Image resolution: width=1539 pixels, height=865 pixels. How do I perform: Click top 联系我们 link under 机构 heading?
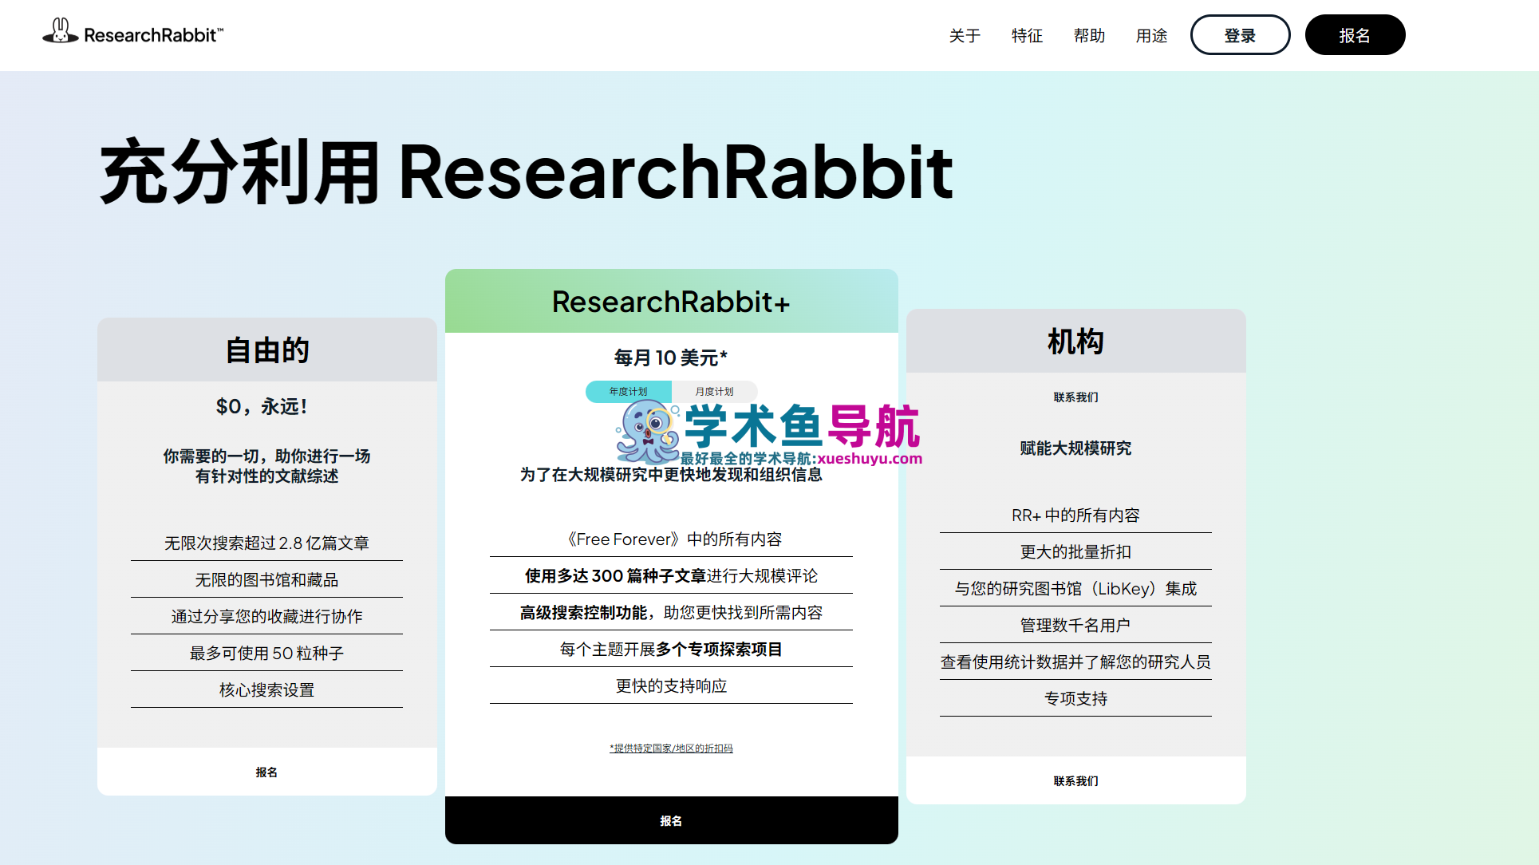1075,397
